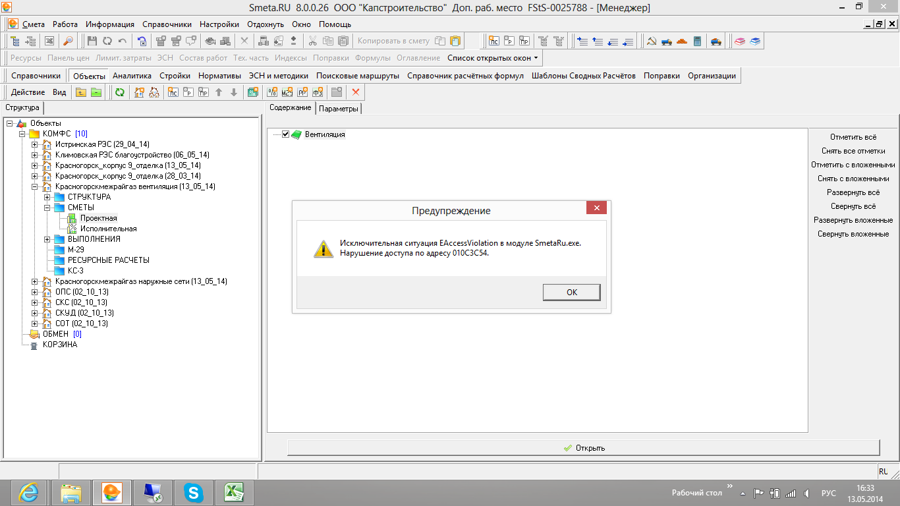Image resolution: width=900 pixels, height=506 pixels.
Task: Select the РЕСУРСНЫЕ РАСЧЕТЫ folder
Action: click(109, 260)
